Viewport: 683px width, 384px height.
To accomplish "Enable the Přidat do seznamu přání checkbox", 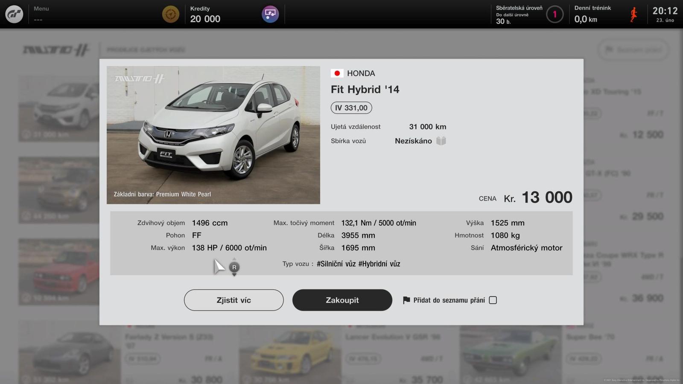I will [x=493, y=300].
